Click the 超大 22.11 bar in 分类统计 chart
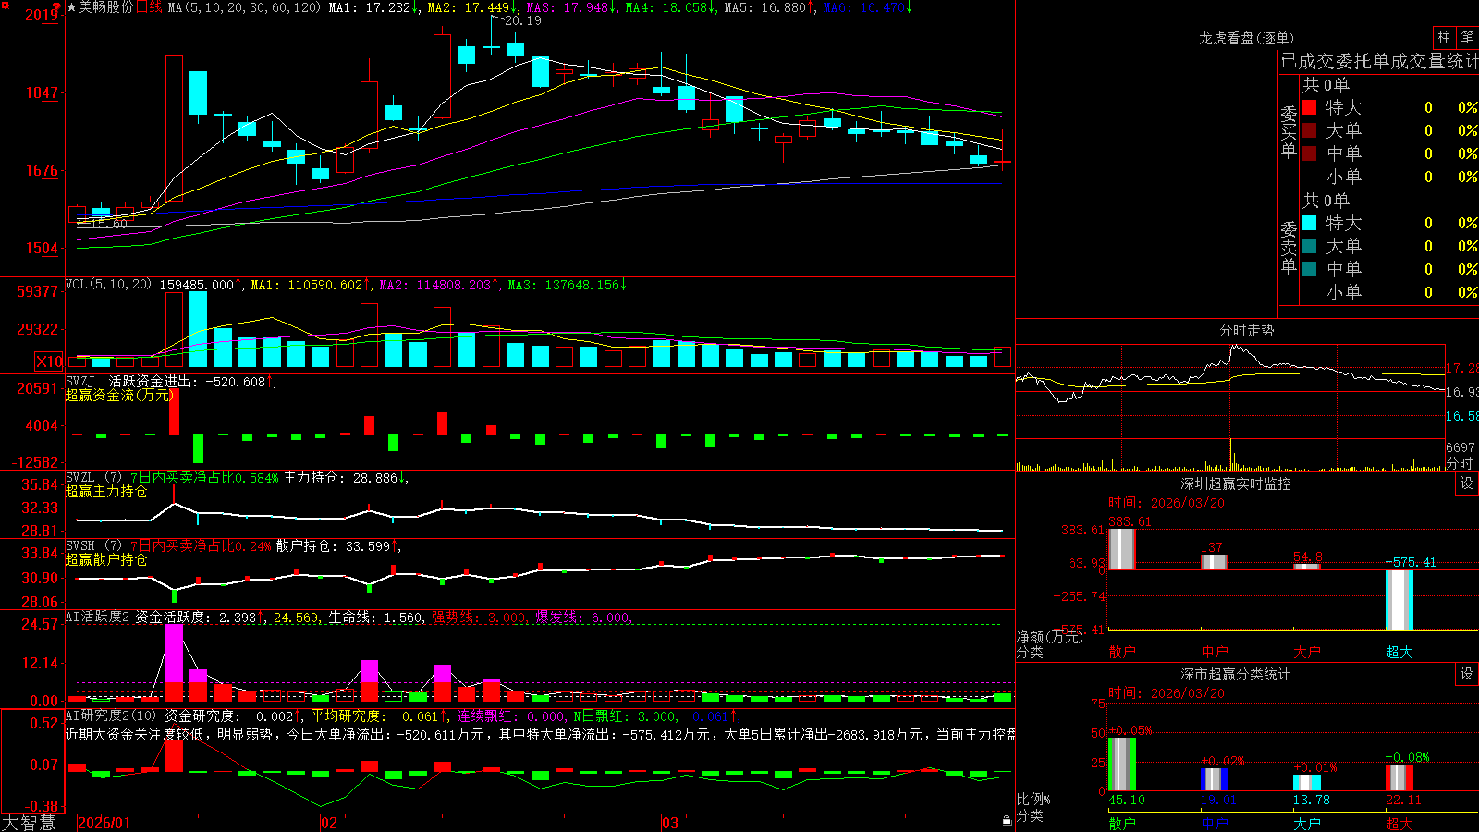 tap(1400, 777)
